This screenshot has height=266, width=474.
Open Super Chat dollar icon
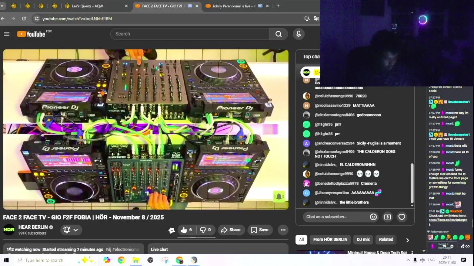coord(387,217)
